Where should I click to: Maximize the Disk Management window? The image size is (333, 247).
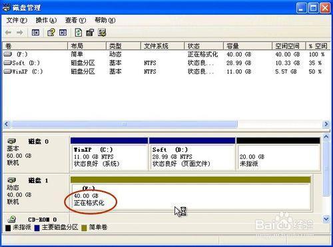pyautogui.click(x=313, y=8)
